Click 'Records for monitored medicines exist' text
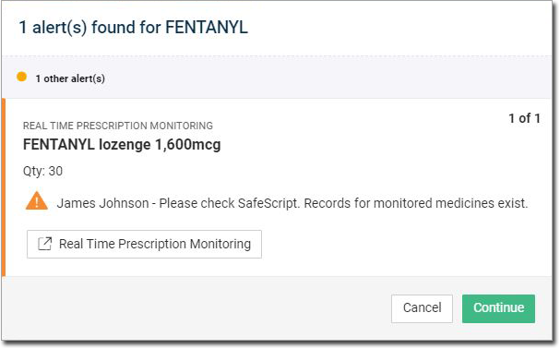This screenshot has width=560, height=349. 416,203
